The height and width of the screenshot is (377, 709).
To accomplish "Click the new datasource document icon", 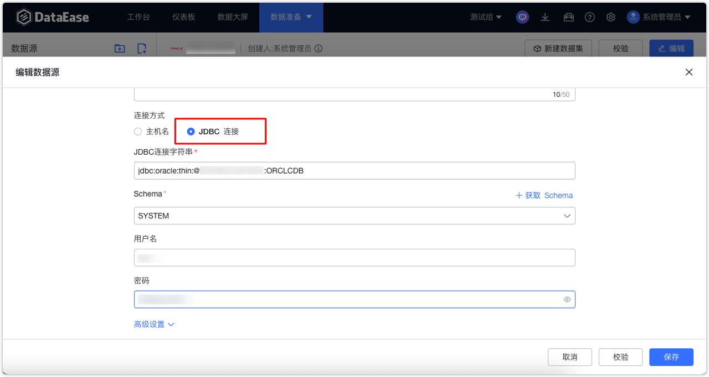I will pyautogui.click(x=142, y=48).
